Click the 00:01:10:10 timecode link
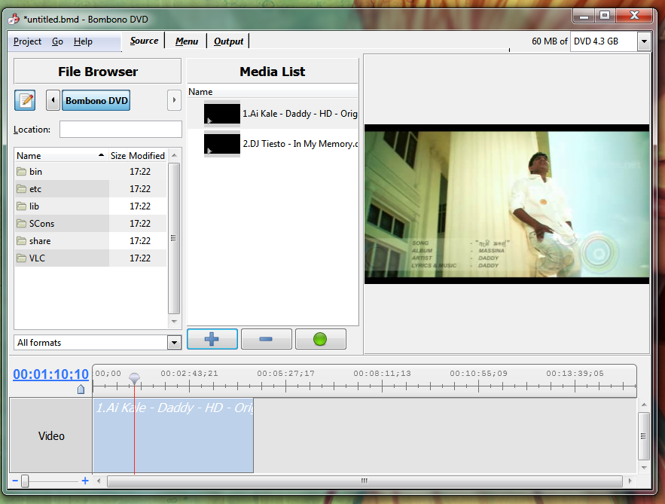This screenshot has width=665, height=504. [51, 374]
